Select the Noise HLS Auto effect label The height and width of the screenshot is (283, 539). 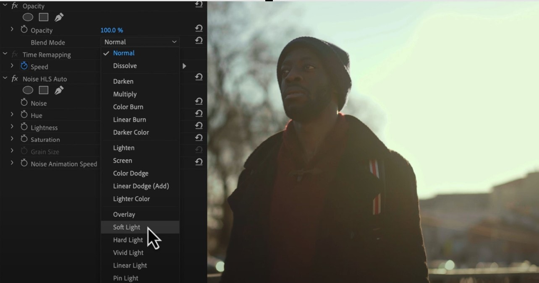(44, 79)
